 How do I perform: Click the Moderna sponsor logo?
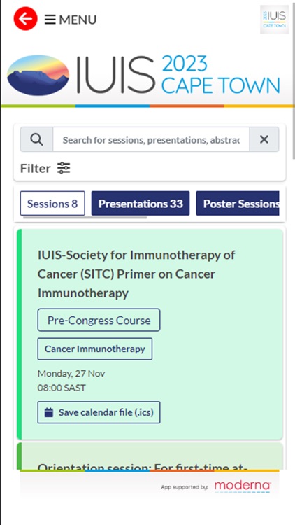point(243,486)
